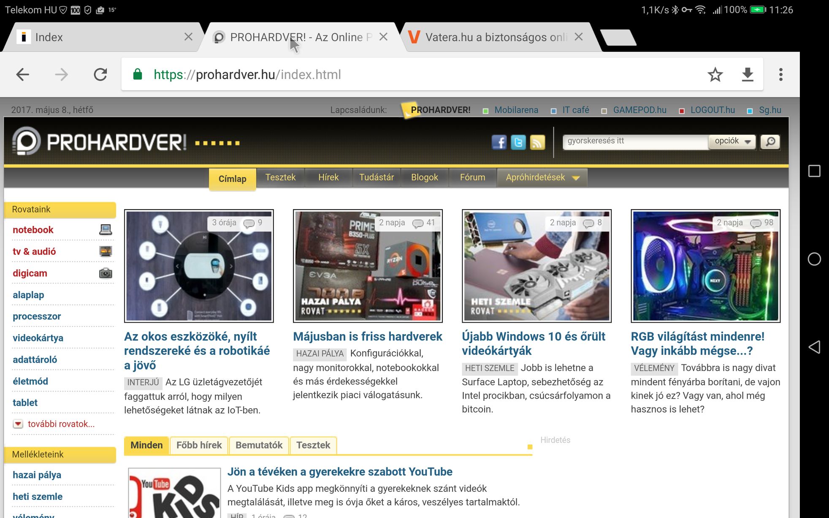
Task: Open the életmód category link
Action: pyautogui.click(x=30, y=381)
